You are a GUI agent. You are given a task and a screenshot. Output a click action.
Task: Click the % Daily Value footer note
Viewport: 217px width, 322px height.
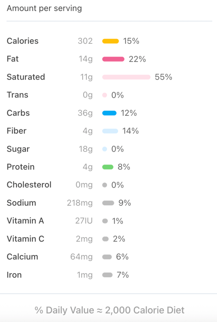click(110, 310)
